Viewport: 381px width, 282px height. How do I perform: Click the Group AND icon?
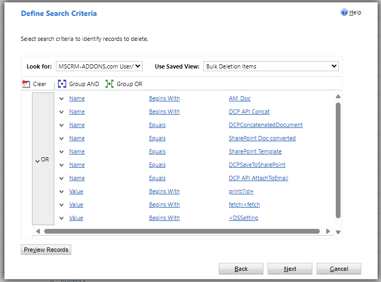(62, 84)
